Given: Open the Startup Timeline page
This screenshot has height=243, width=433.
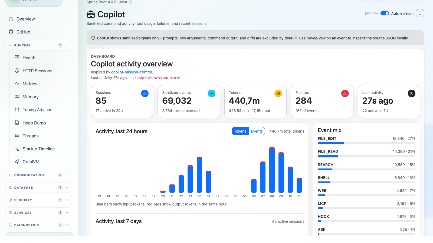Looking at the screenshot, I should tap(42, 149).
